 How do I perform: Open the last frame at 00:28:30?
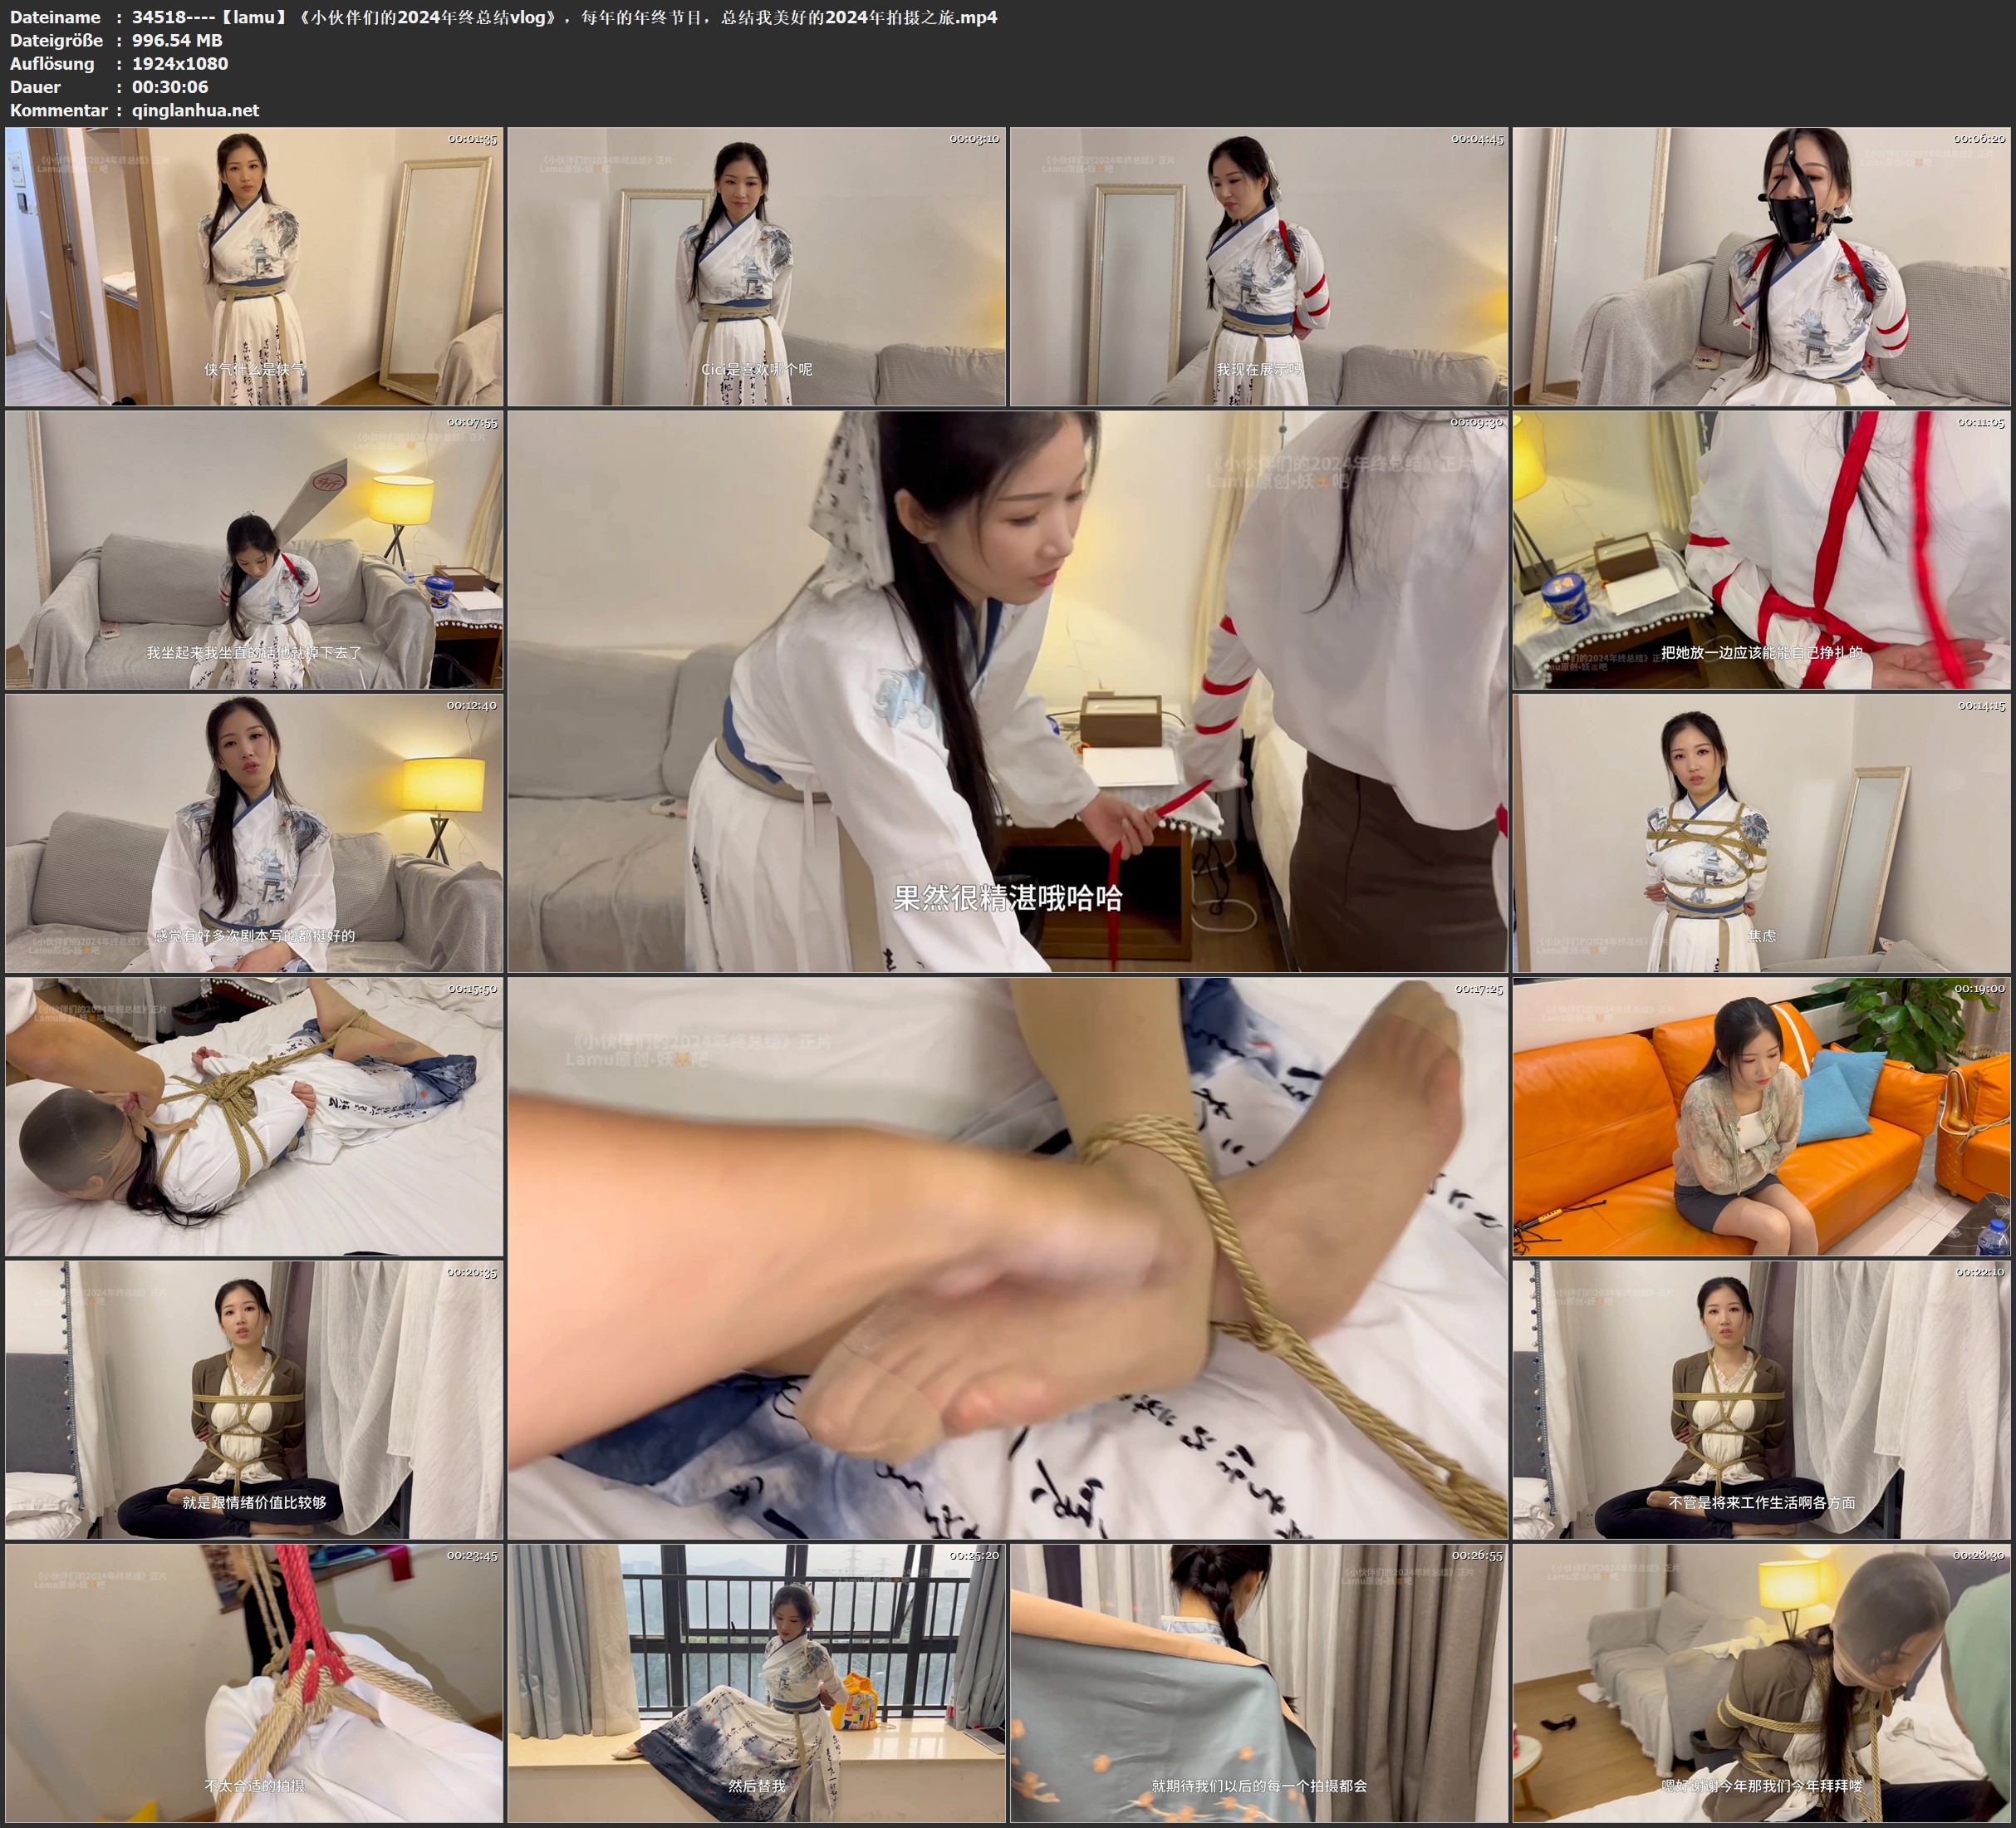(1762, 1683)
